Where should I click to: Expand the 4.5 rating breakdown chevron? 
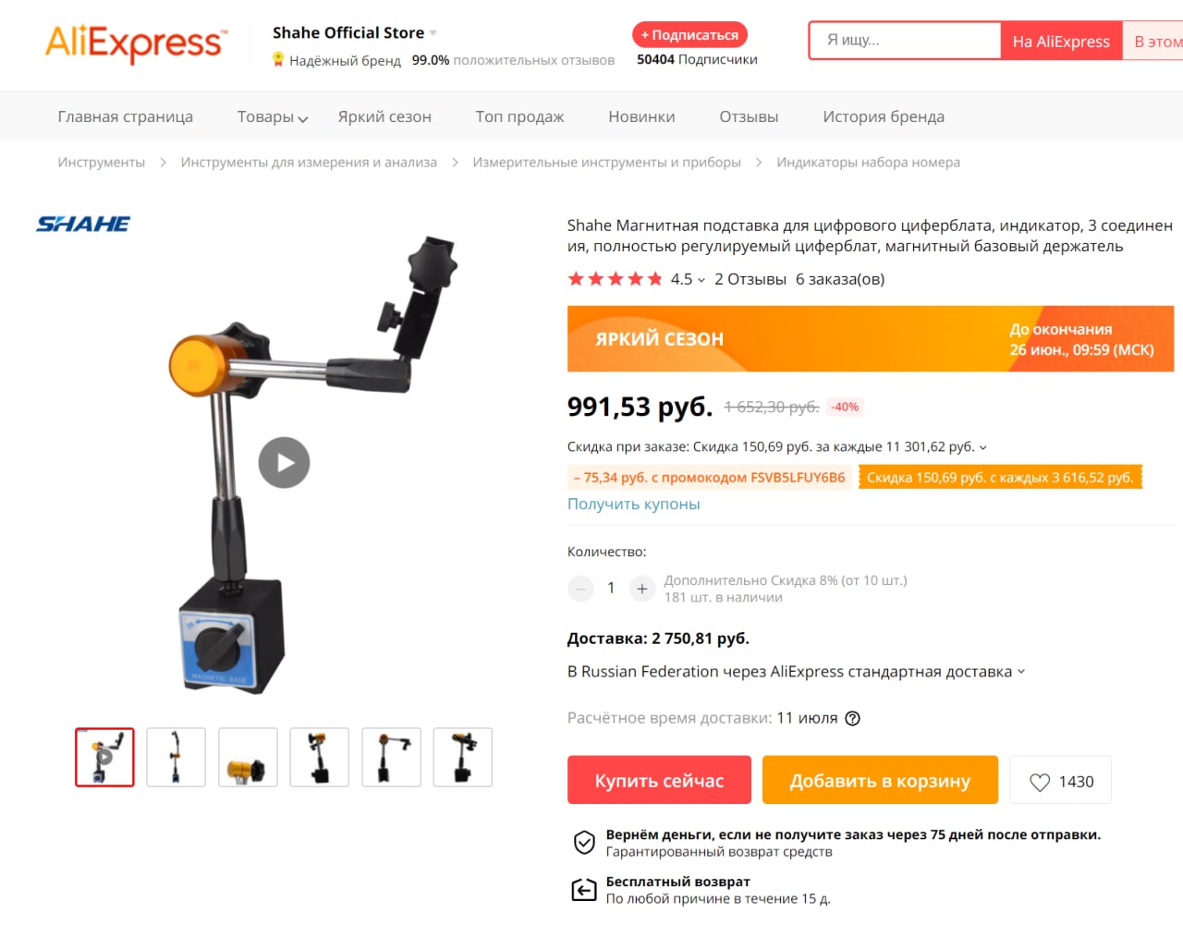click(x=701, y=280)
